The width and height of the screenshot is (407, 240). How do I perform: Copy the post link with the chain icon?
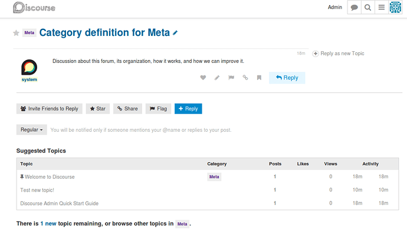pos(245,78)
